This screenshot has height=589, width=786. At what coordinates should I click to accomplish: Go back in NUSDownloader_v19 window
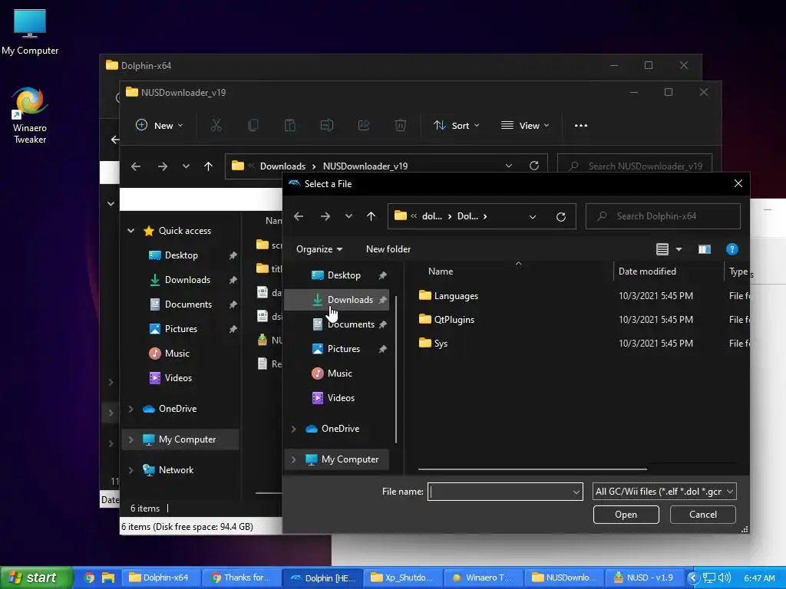[136, 166]
